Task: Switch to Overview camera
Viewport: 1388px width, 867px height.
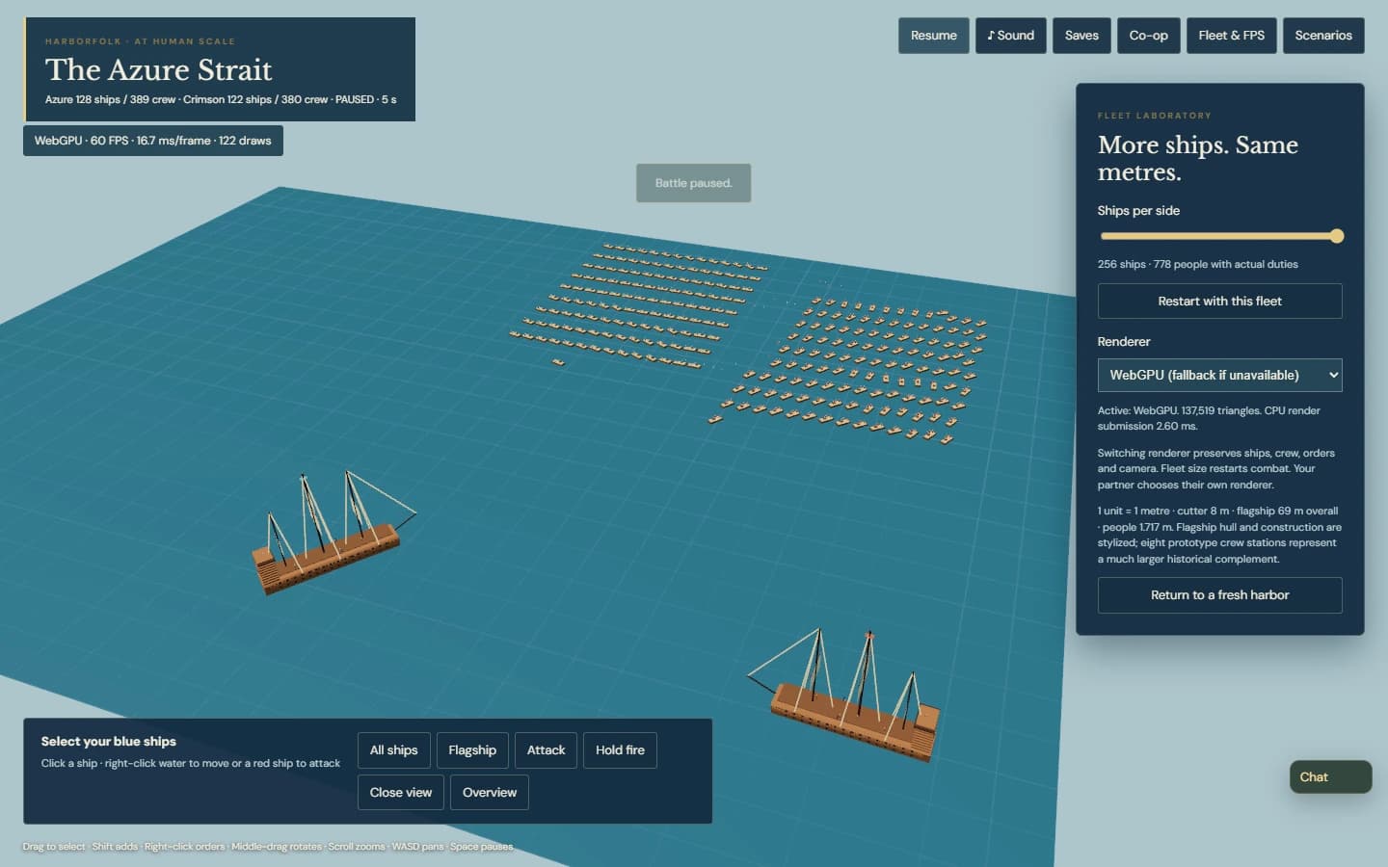Action: pyautogui.click(x=490, y=793)
